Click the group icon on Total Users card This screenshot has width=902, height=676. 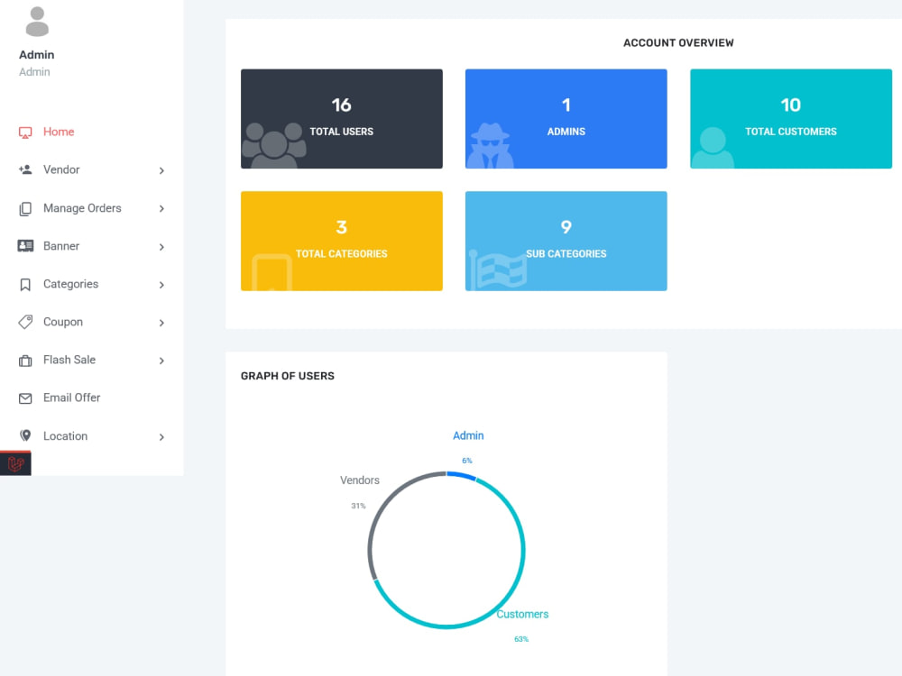pyautogui.click(x=274, y=145)
